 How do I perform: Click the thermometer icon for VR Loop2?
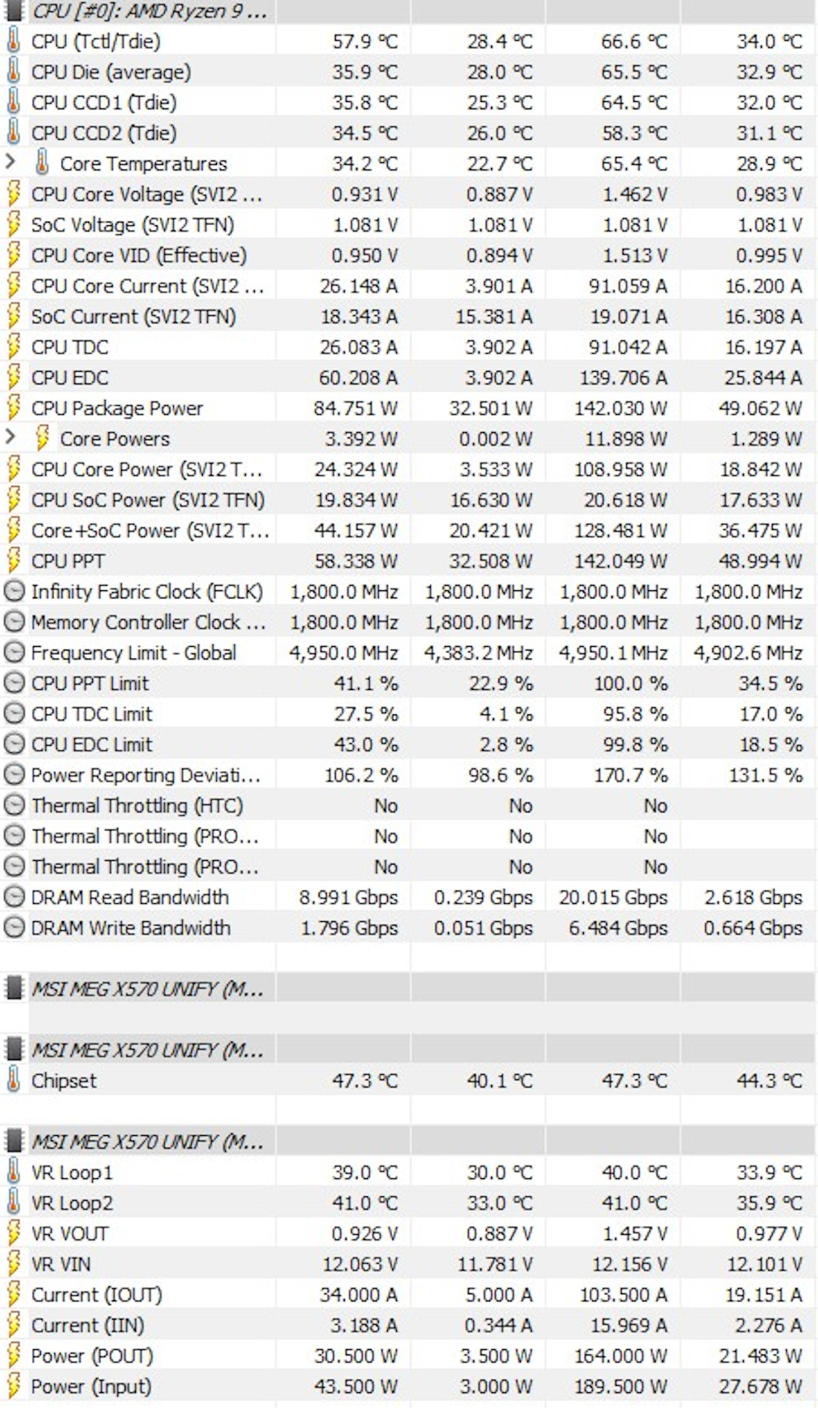[12, 1203]
